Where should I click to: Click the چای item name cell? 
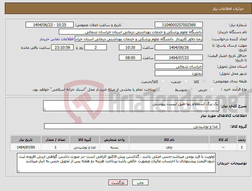click(169, 147)
